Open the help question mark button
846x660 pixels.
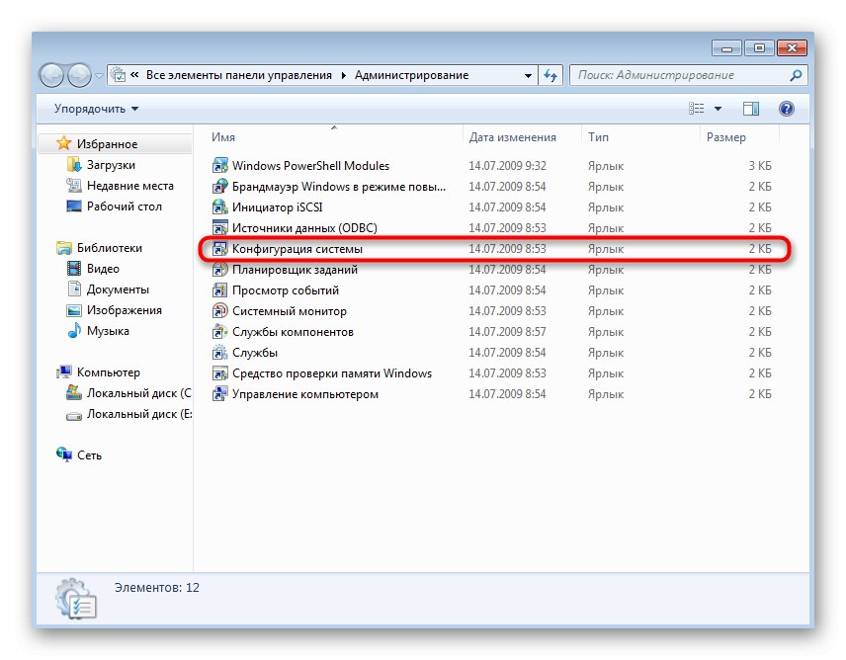click(786, 109)
